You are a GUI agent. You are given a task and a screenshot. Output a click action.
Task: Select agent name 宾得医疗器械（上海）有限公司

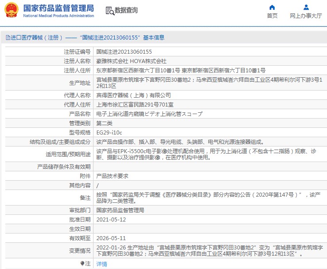(x=133, y=95)
